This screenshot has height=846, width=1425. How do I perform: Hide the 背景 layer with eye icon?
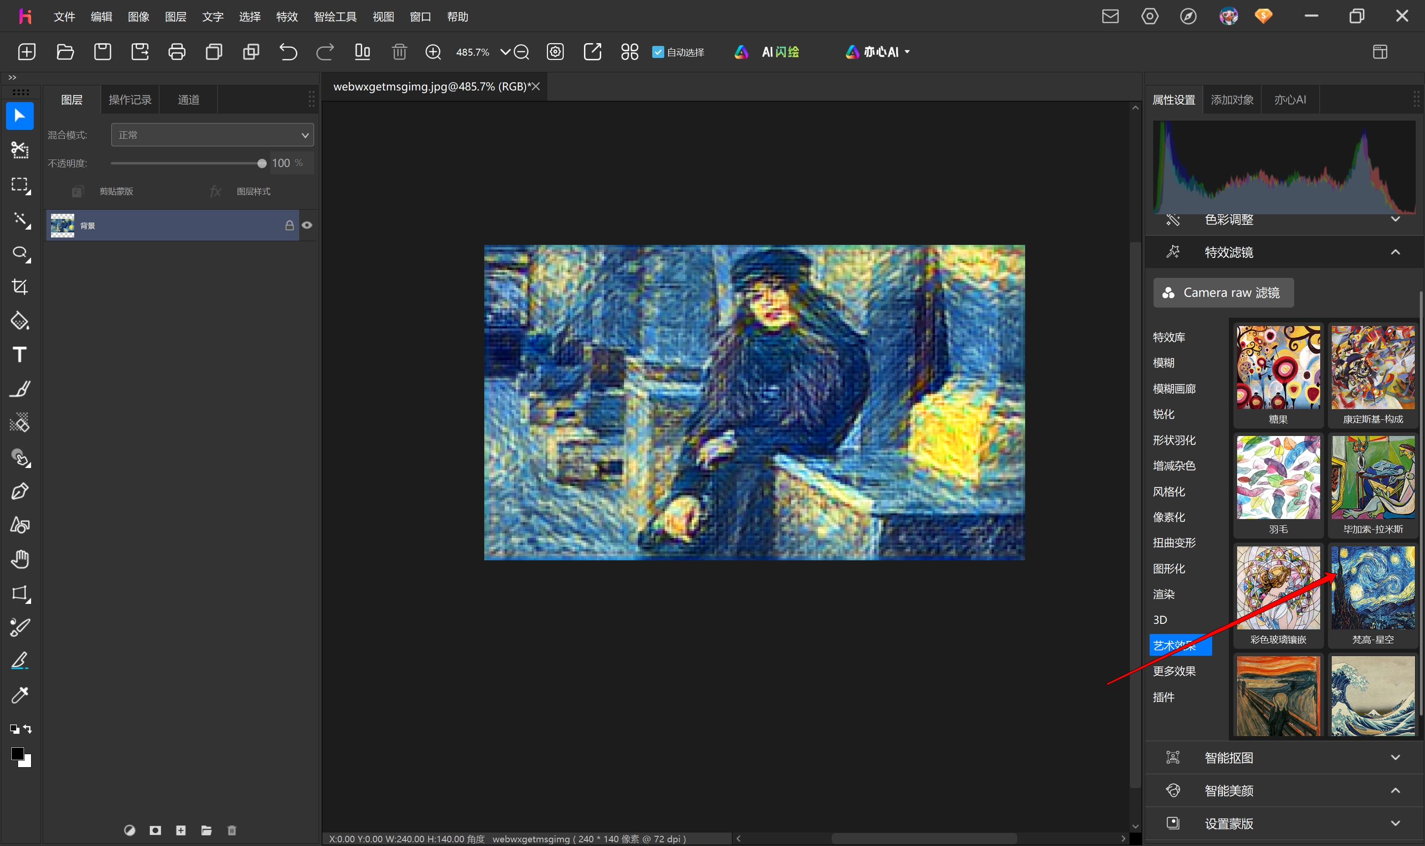pos(307,225)
